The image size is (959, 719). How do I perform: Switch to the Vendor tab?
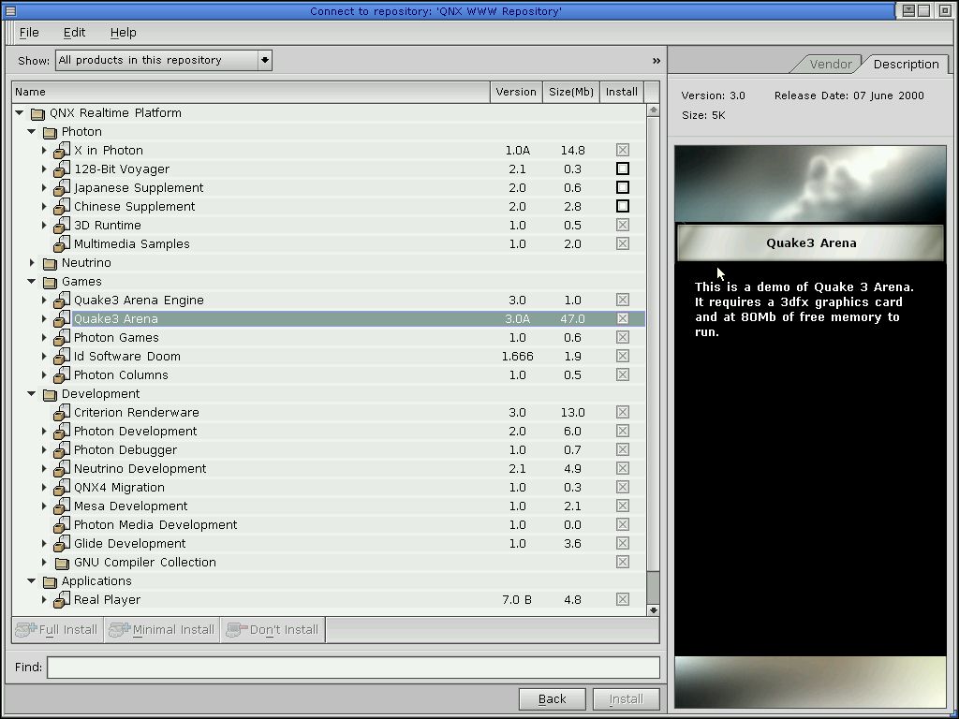coord(830,64)
